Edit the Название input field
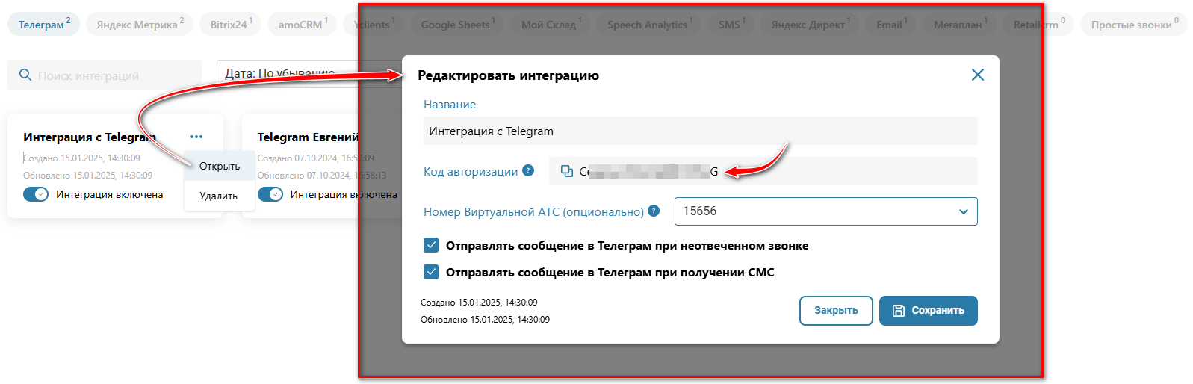Screen dimensions: 1193x384 click(700, 131)
